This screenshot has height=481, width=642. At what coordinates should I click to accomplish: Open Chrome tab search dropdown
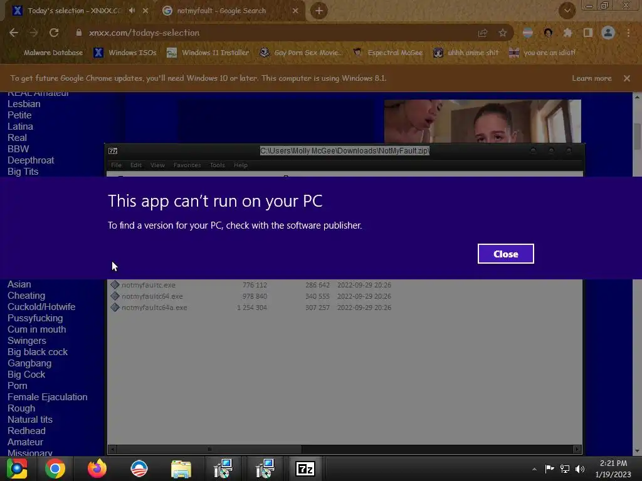(567, 11)
